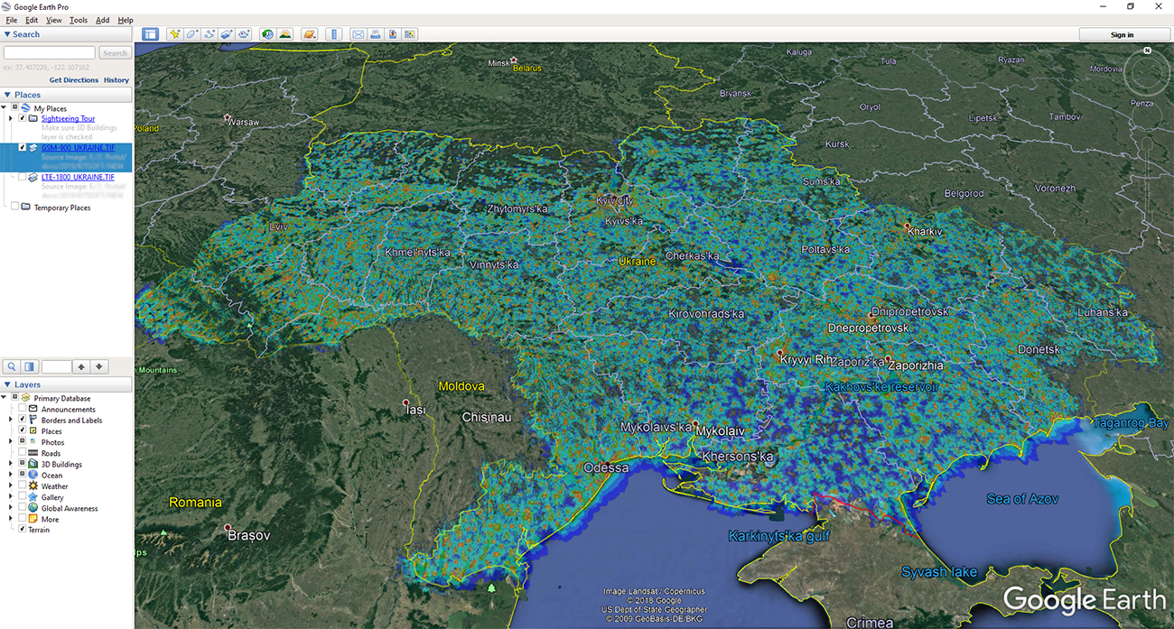This screenshot has height=629, width=1174.
Task: Expand the 3D Buildings layer arrow
Action: point(11,464)
